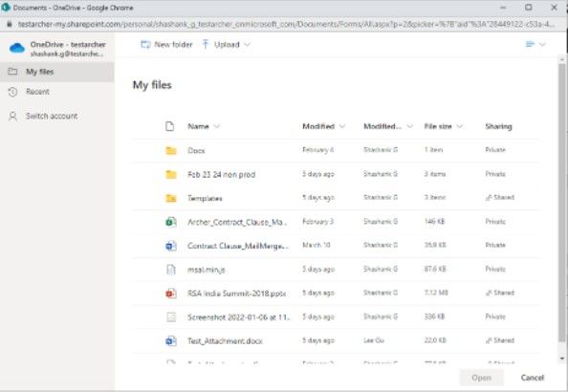Screen dimensions: 568x392
Task: Click the scrollbar up arrow
Action: (562, 59)
